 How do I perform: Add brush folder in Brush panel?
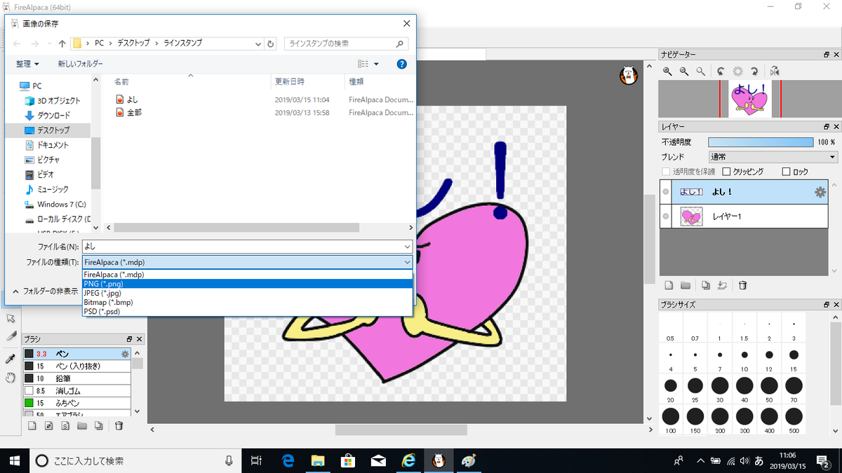click(82, 425)
